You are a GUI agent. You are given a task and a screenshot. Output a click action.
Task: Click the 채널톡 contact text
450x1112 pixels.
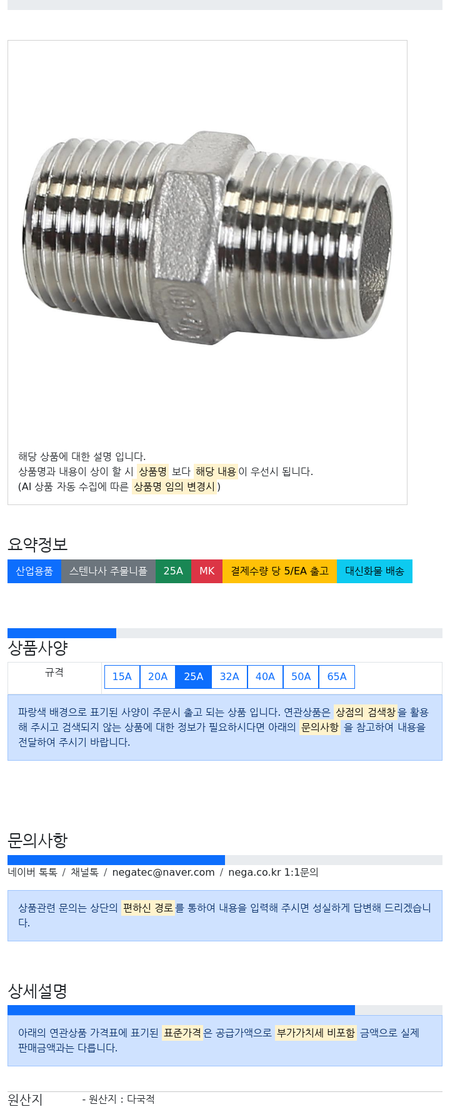click(x=84, y=872)
